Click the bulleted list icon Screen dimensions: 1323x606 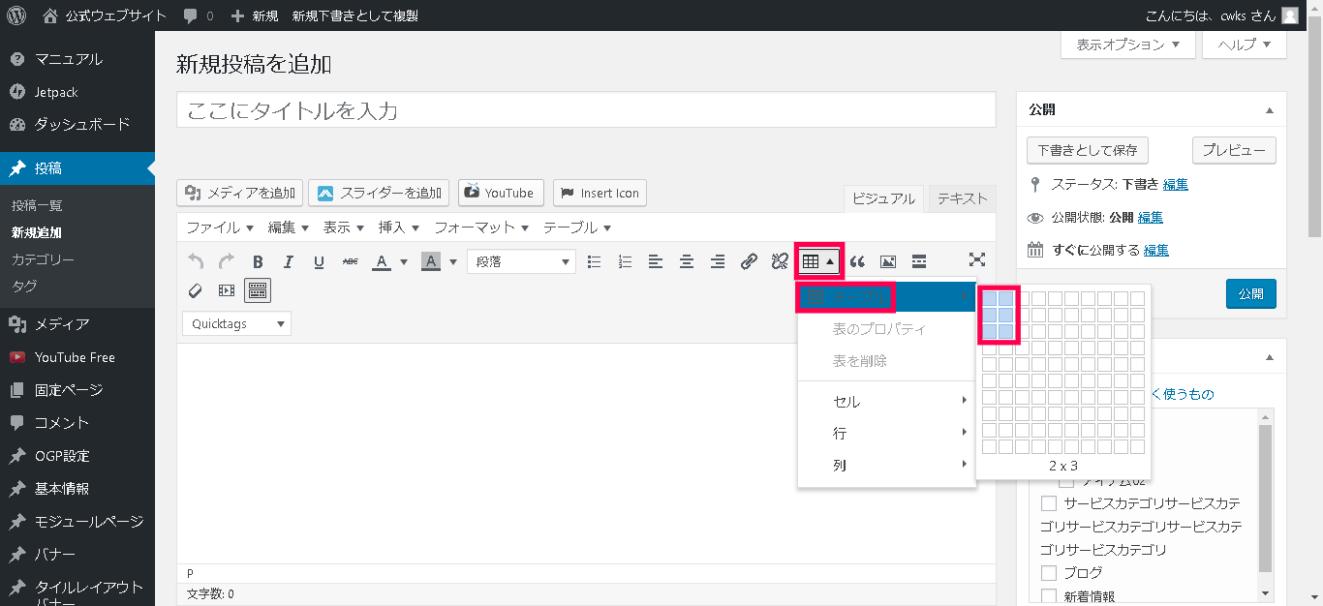pos(595,261)
